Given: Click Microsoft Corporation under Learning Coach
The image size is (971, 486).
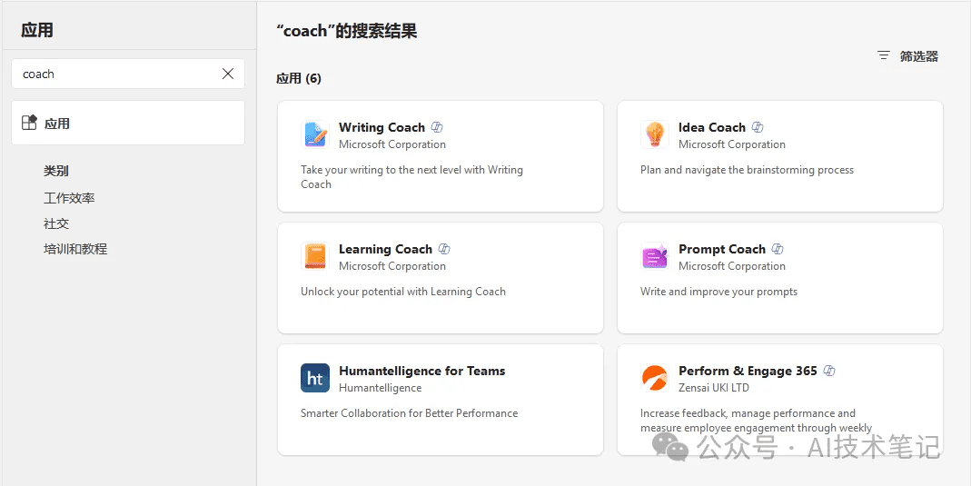Looking at the screenshot, I should (x=392, y=266).
